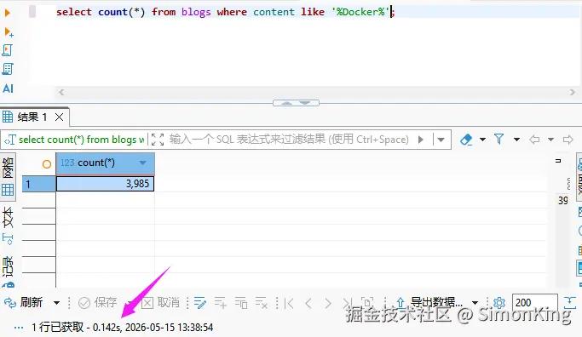Open the count(*) column sort dropdown arrow
Viewport: 582px width, 337px height.
tap(142, 163)
